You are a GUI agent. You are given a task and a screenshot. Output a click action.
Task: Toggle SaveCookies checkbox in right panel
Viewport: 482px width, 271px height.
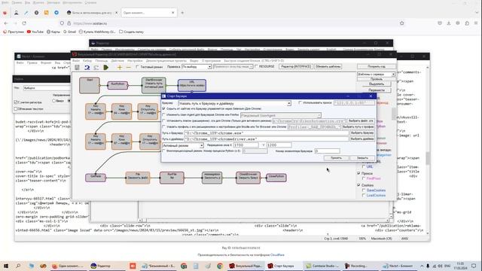(364, 190)
